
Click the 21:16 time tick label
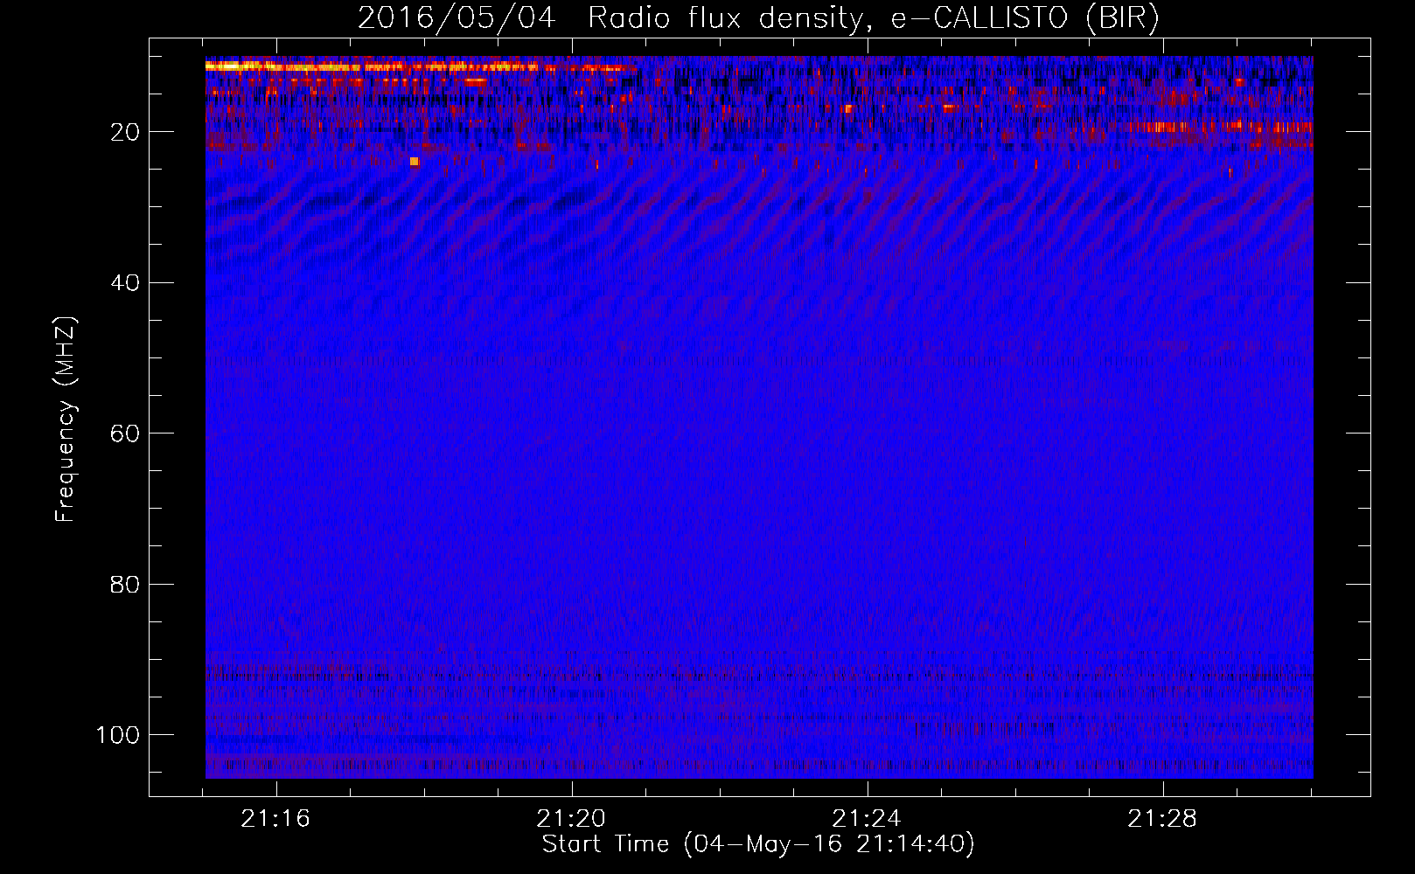point(275,819)
